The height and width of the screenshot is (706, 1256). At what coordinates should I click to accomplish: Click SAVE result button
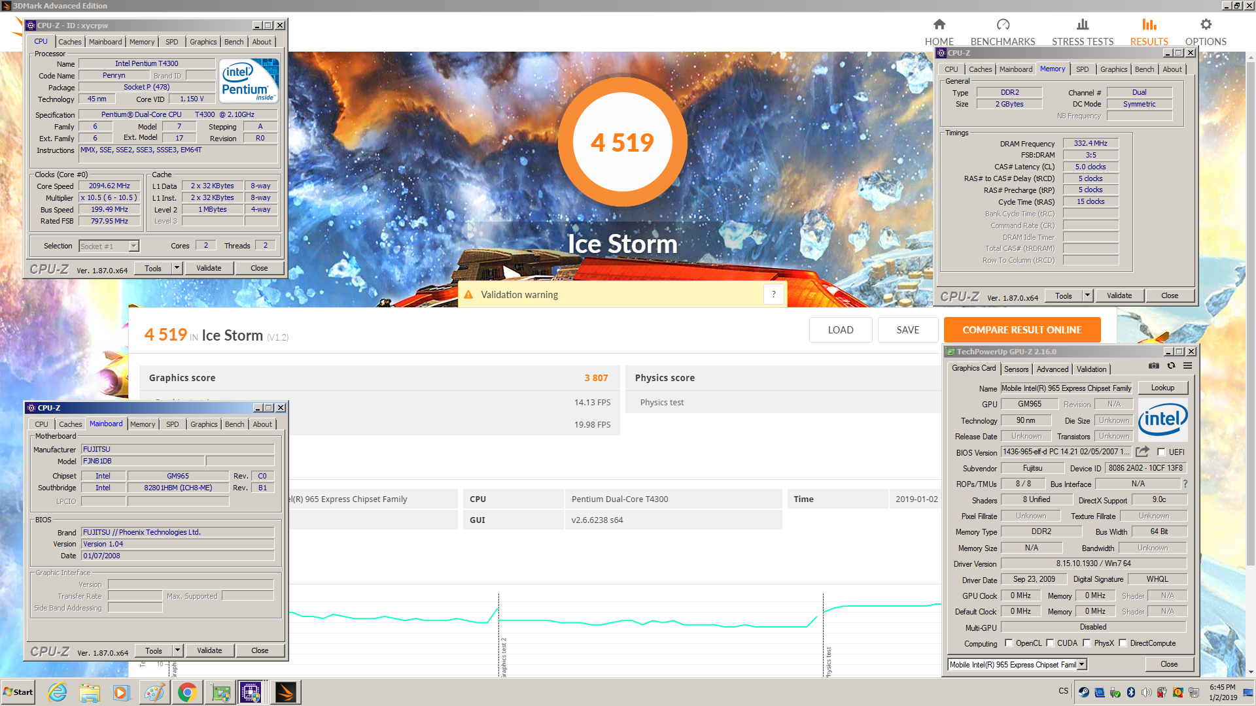(908, 329)
